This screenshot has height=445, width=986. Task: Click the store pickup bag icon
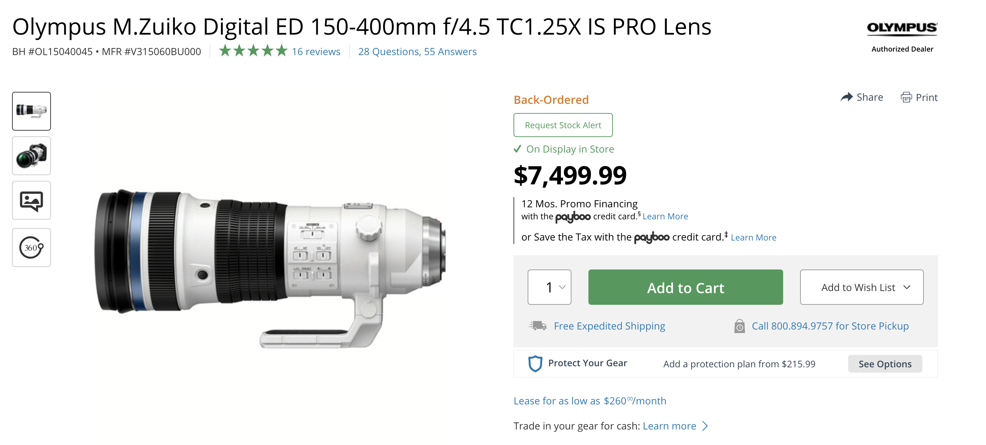(739, 326)
